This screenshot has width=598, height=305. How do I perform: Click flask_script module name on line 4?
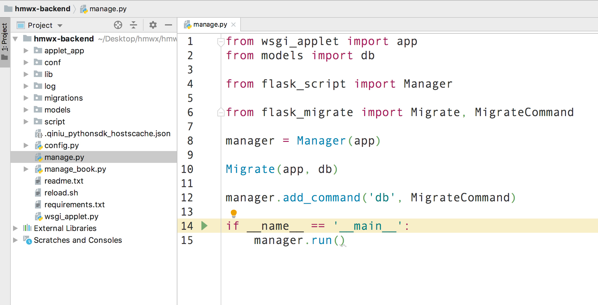[303, 84]
